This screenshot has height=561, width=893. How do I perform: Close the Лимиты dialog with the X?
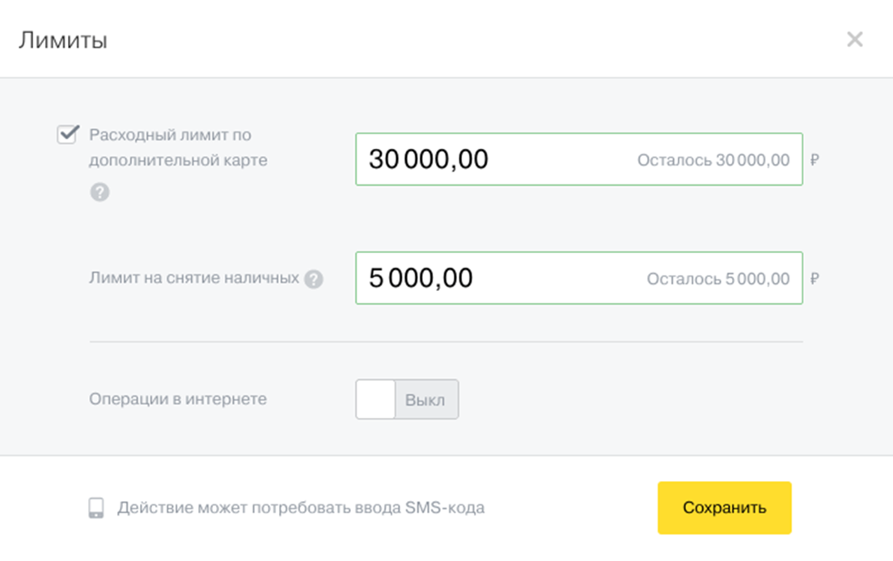click(854, 40)
